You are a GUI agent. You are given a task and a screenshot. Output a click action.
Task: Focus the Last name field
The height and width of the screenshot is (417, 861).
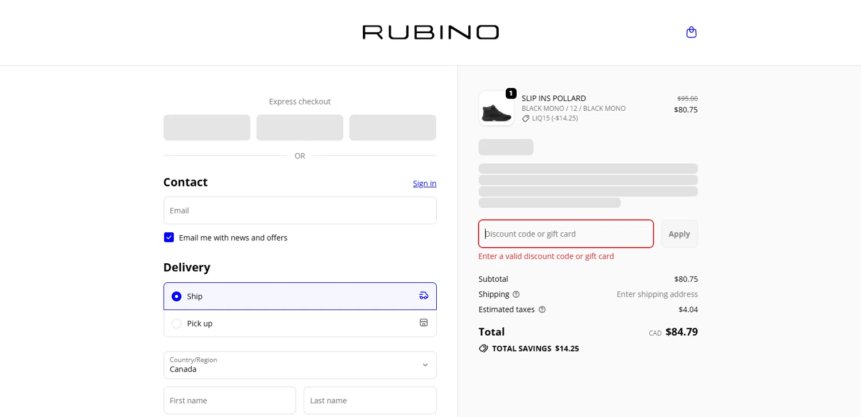coord(370,400)
